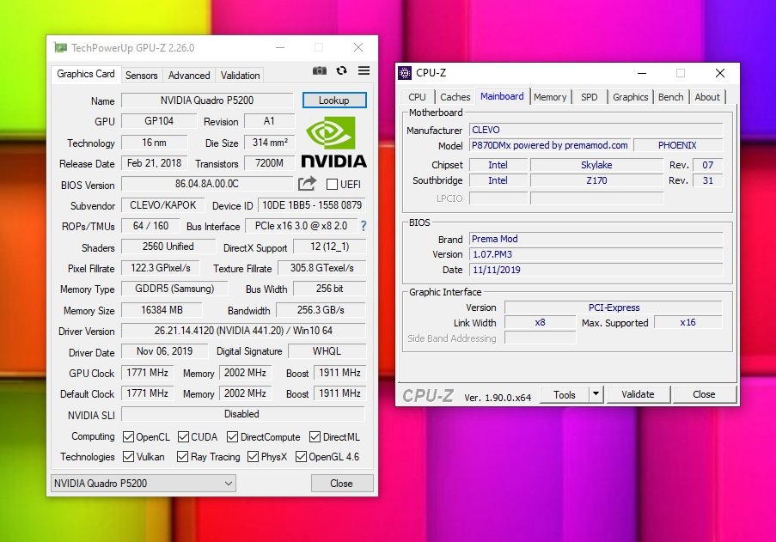Click the Bandwidth 256.3 GB/s field

click(321, 310)
